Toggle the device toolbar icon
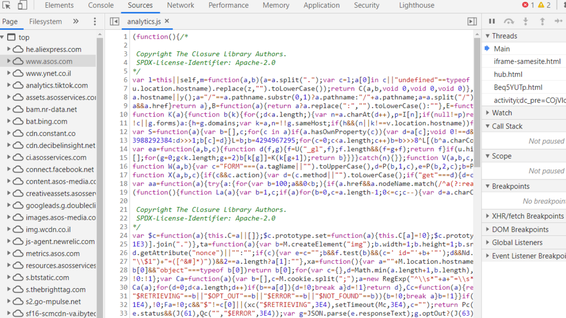566x318 pixels. [22, 5]
